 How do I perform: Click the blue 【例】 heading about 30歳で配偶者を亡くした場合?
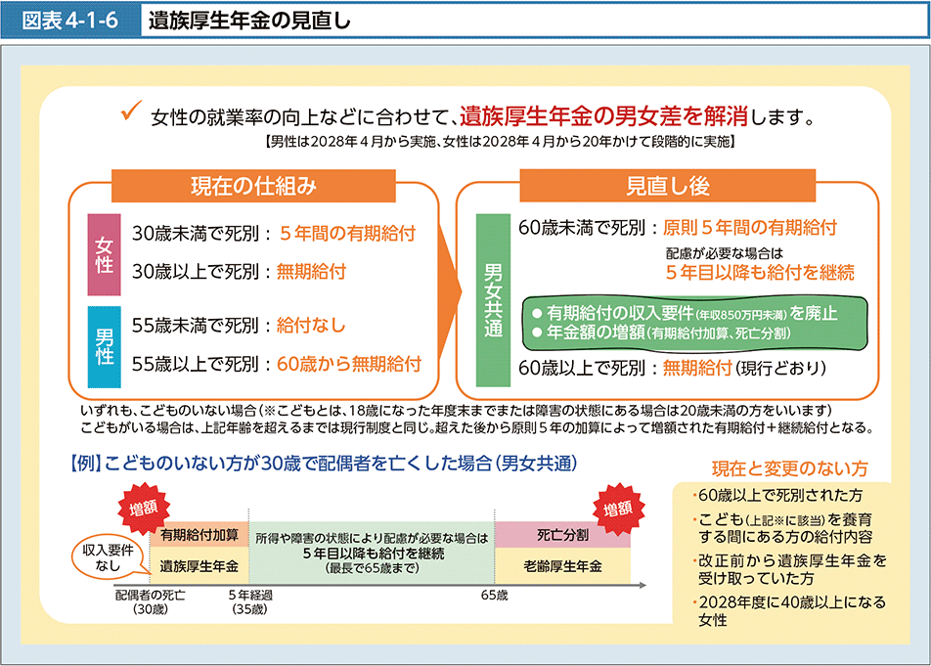coord(325,463)
